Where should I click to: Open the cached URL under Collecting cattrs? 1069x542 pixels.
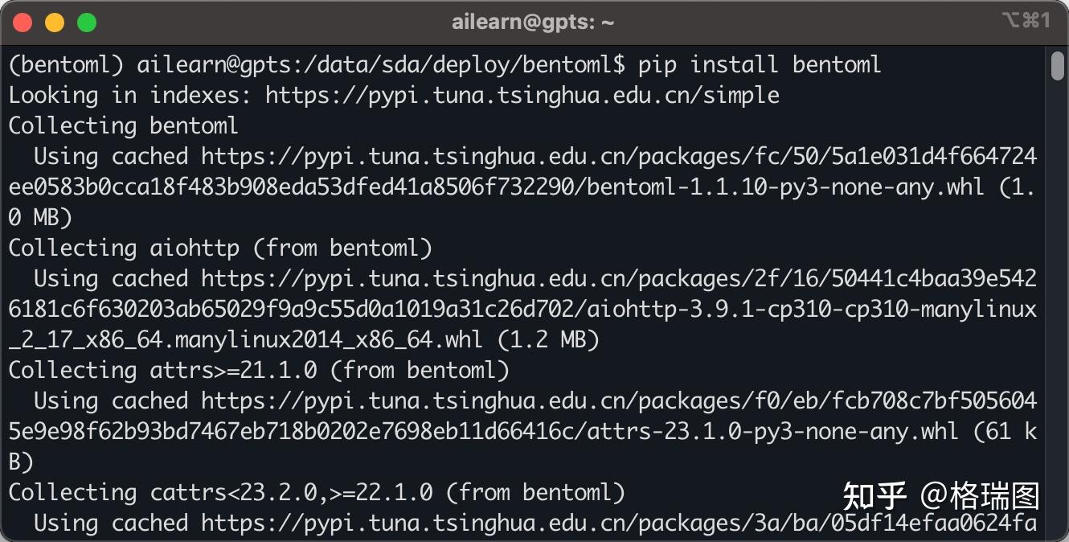point(619,523)
